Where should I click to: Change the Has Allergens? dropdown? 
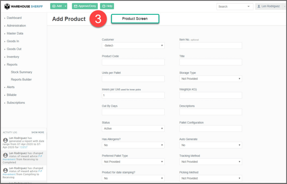tap(133, 145)
